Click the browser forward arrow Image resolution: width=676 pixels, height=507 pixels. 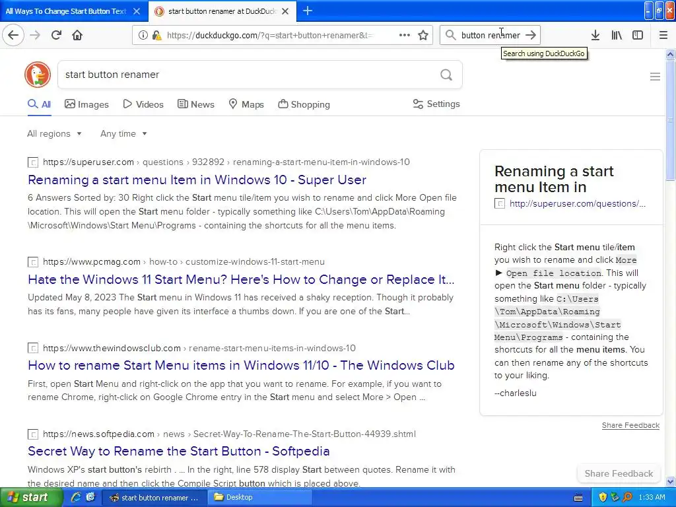click(x=35, y=35)
